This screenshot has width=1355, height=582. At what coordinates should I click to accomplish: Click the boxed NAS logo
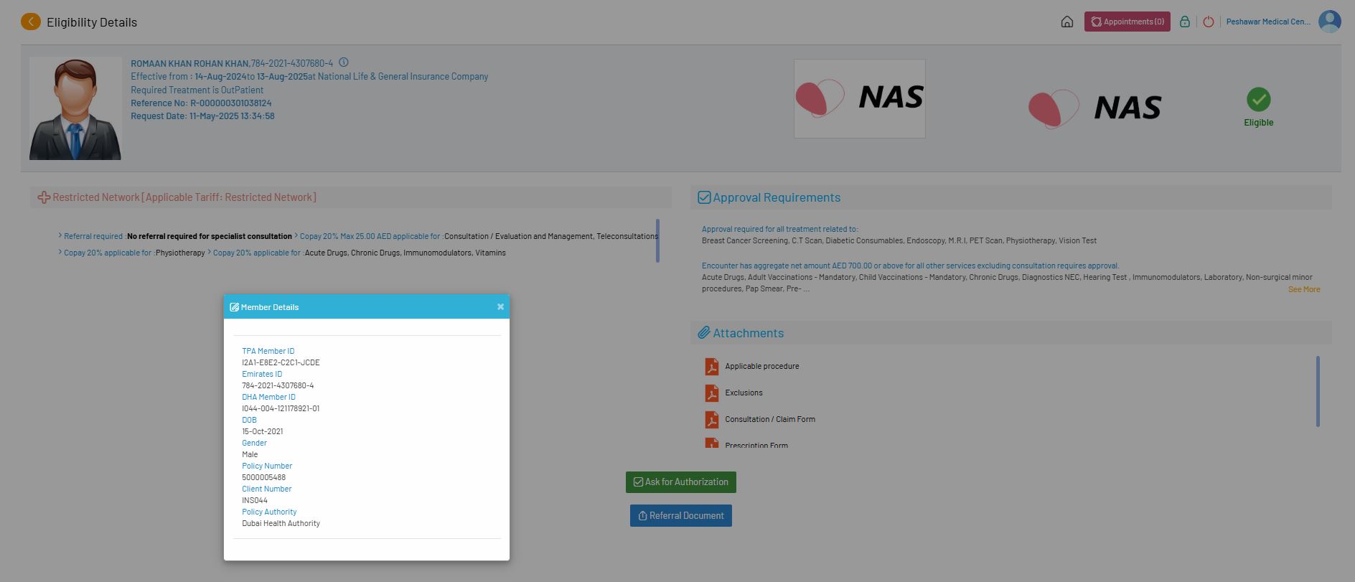[x=860, y=98]
